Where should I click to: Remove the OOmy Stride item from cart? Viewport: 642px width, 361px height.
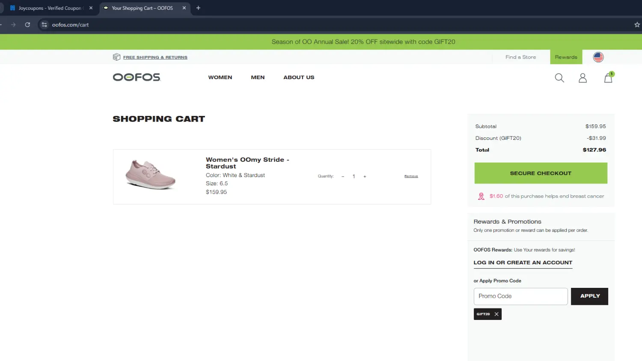click(x=411, y=176)
